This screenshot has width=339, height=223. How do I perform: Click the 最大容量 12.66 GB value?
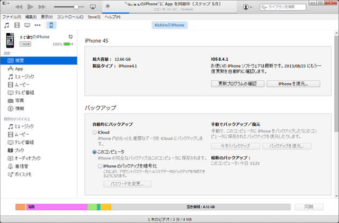(x=122, y=59)
